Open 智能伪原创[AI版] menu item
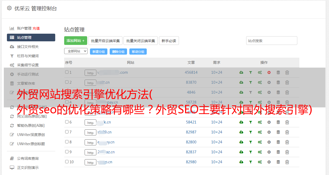The width and height of the screenshot is (329, 175). [31, 126]
